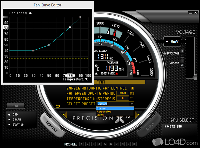Click the 0mV voltage readout
The height and width of the screenshot is (148, 200).
point(174,41)
